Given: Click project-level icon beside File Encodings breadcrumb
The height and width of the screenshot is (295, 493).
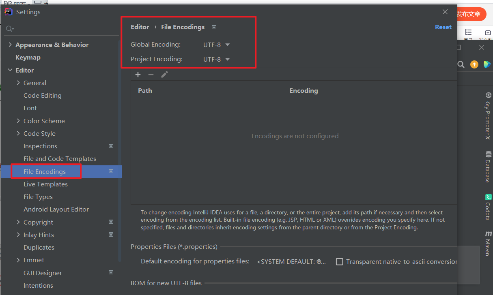Looking at the screenshot, I should pos(214,27).
